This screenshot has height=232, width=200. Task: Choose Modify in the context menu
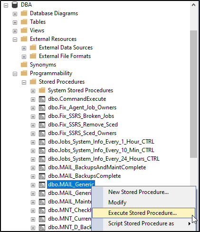[144, 203]
